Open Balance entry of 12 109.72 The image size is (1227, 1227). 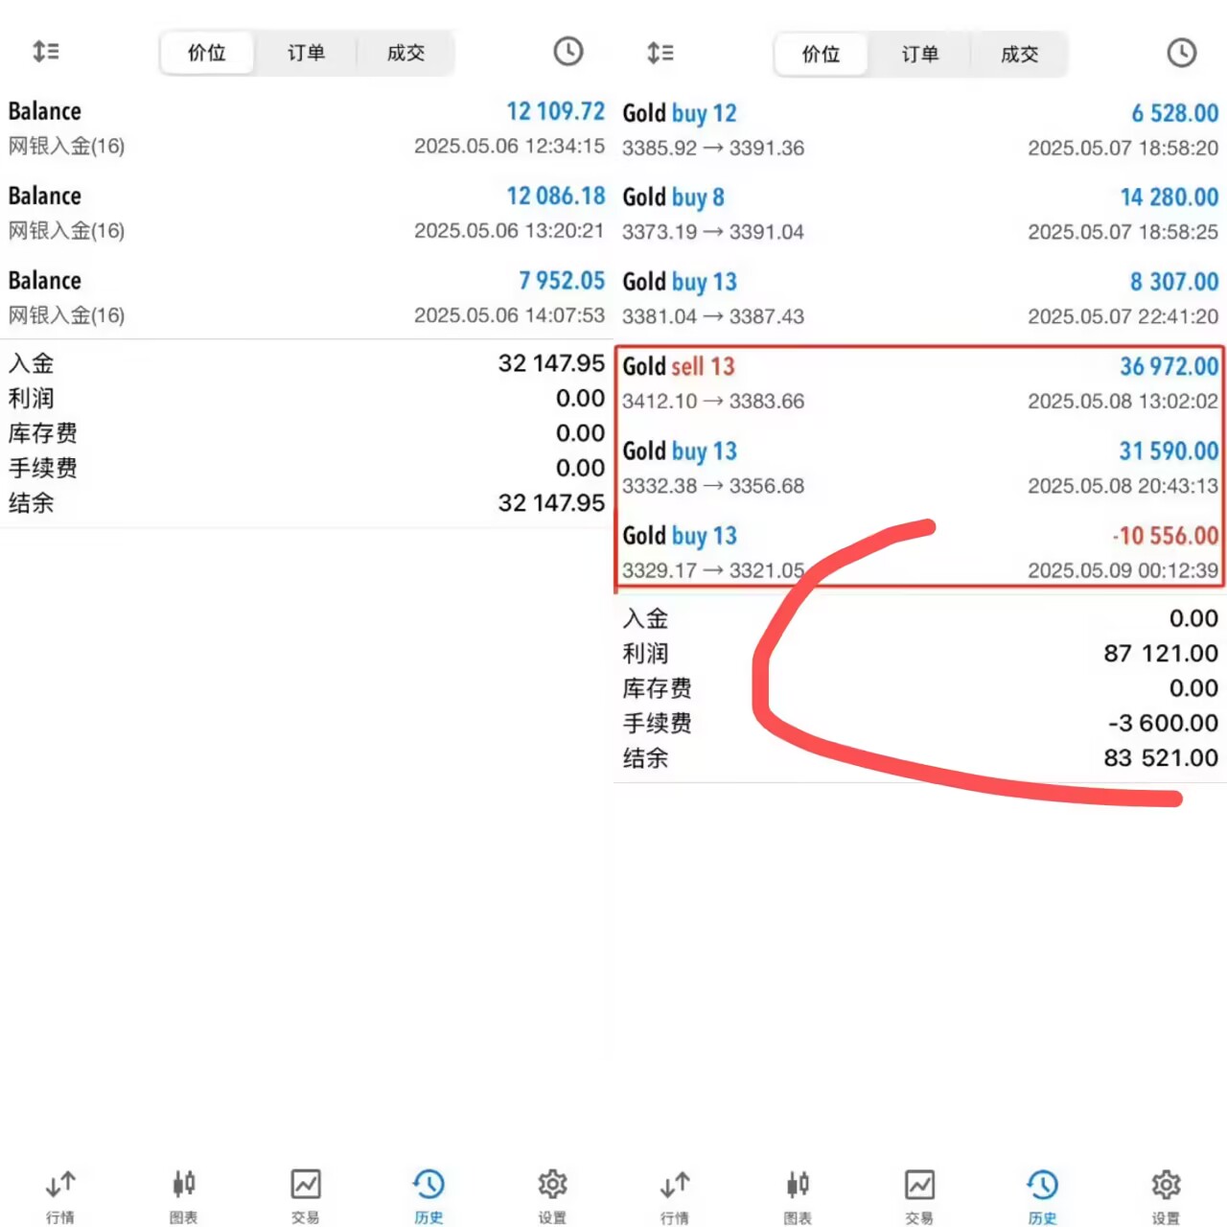click(x=306, y=127)
